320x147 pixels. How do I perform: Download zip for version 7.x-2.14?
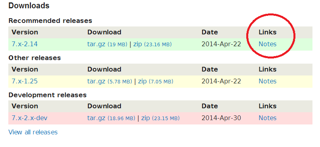point(138,44)
